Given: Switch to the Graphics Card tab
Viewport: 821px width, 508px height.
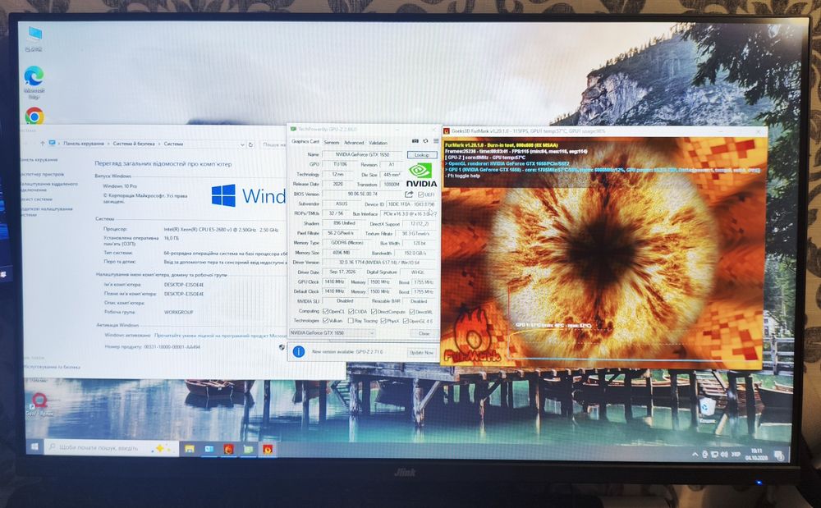Looking at the screenshot, I should (305, 142).
